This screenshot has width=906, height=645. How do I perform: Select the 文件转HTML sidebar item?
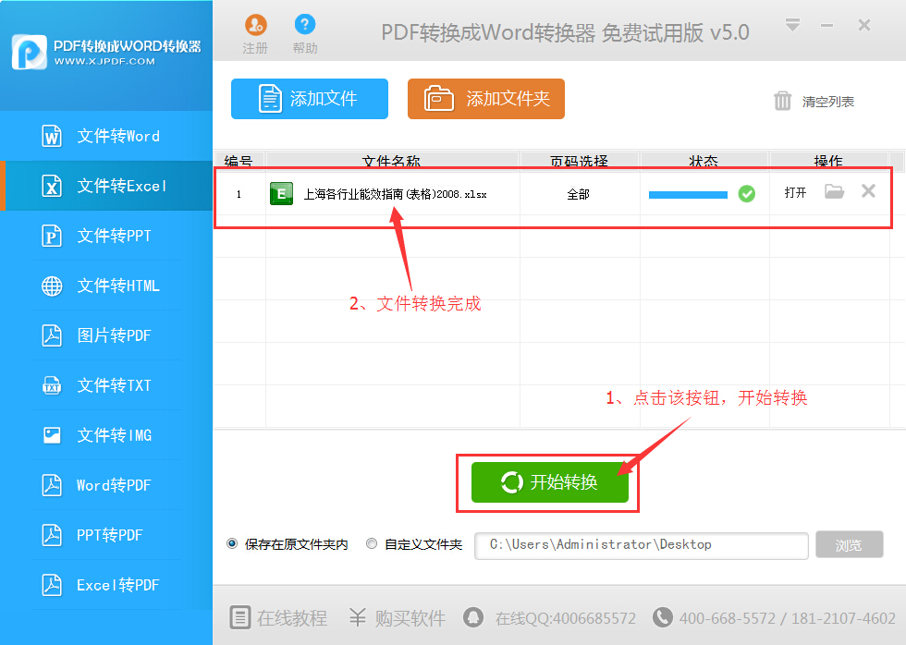[106, 286]
